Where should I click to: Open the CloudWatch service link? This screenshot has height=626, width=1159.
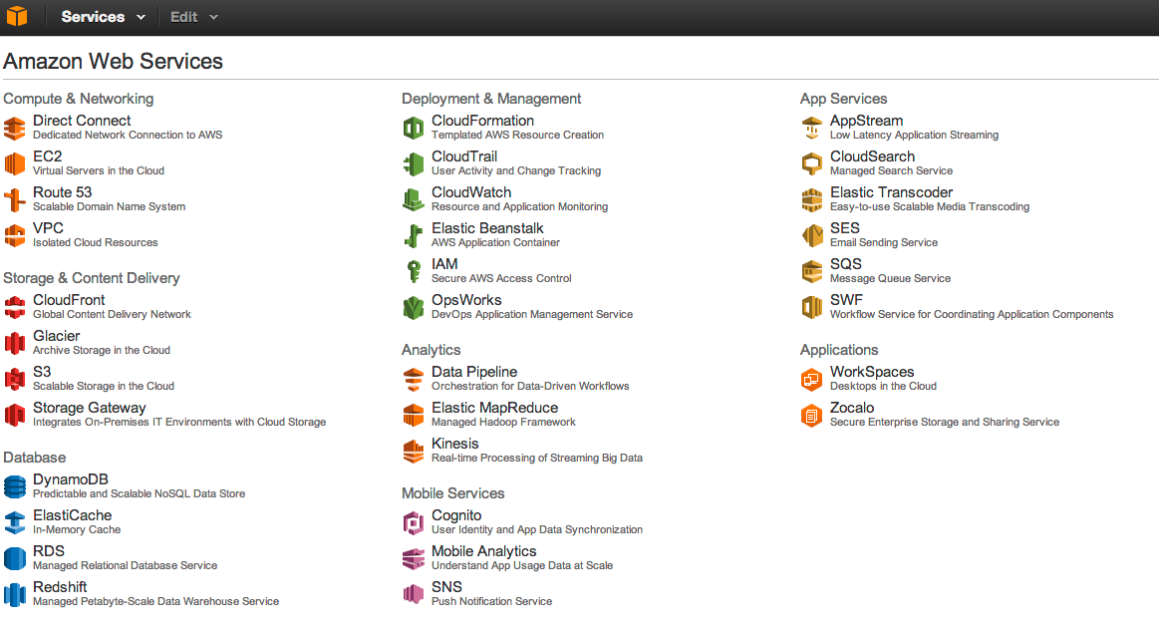point(470,192)
